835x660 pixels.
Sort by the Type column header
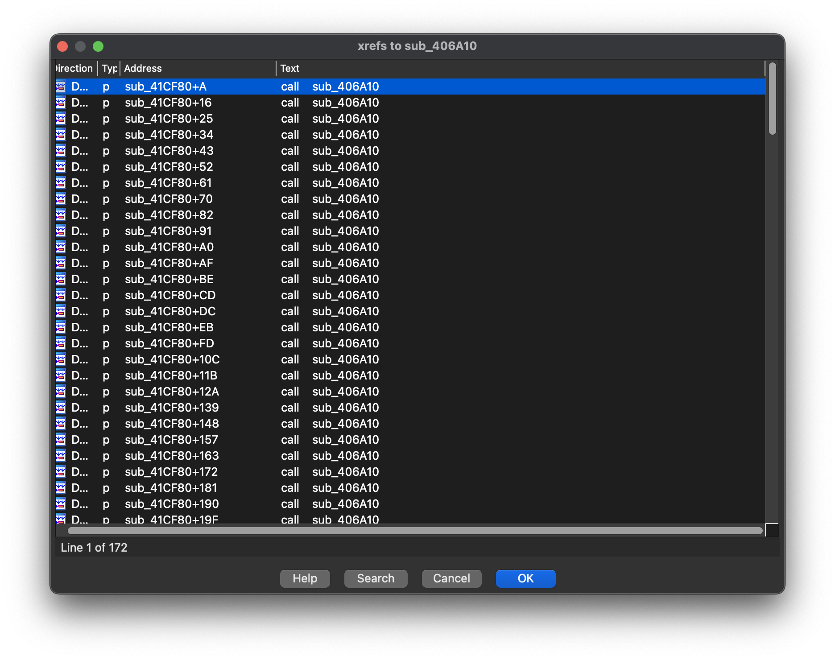(109, 68)
